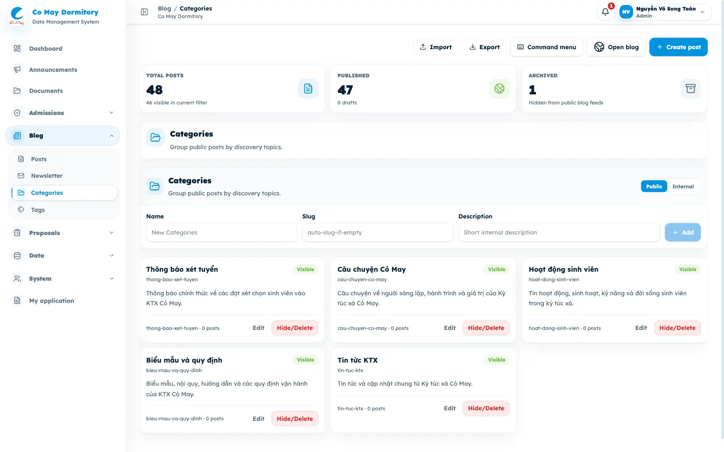Click the Published globe icon in stats card
The height and width of the screenshot is (452, 724).
tap(499, 89)
